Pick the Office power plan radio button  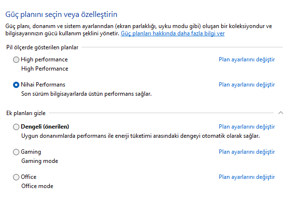click(16, 177)
